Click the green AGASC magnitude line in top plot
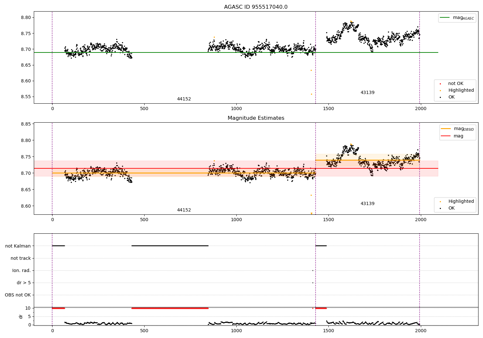Image resolution: width=483 pixels, height=338 pixels. (x=236, y=52)
